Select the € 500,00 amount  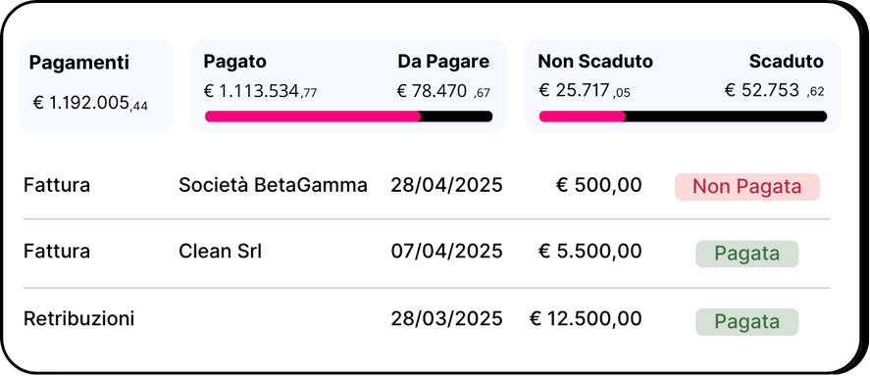[598, 185]
